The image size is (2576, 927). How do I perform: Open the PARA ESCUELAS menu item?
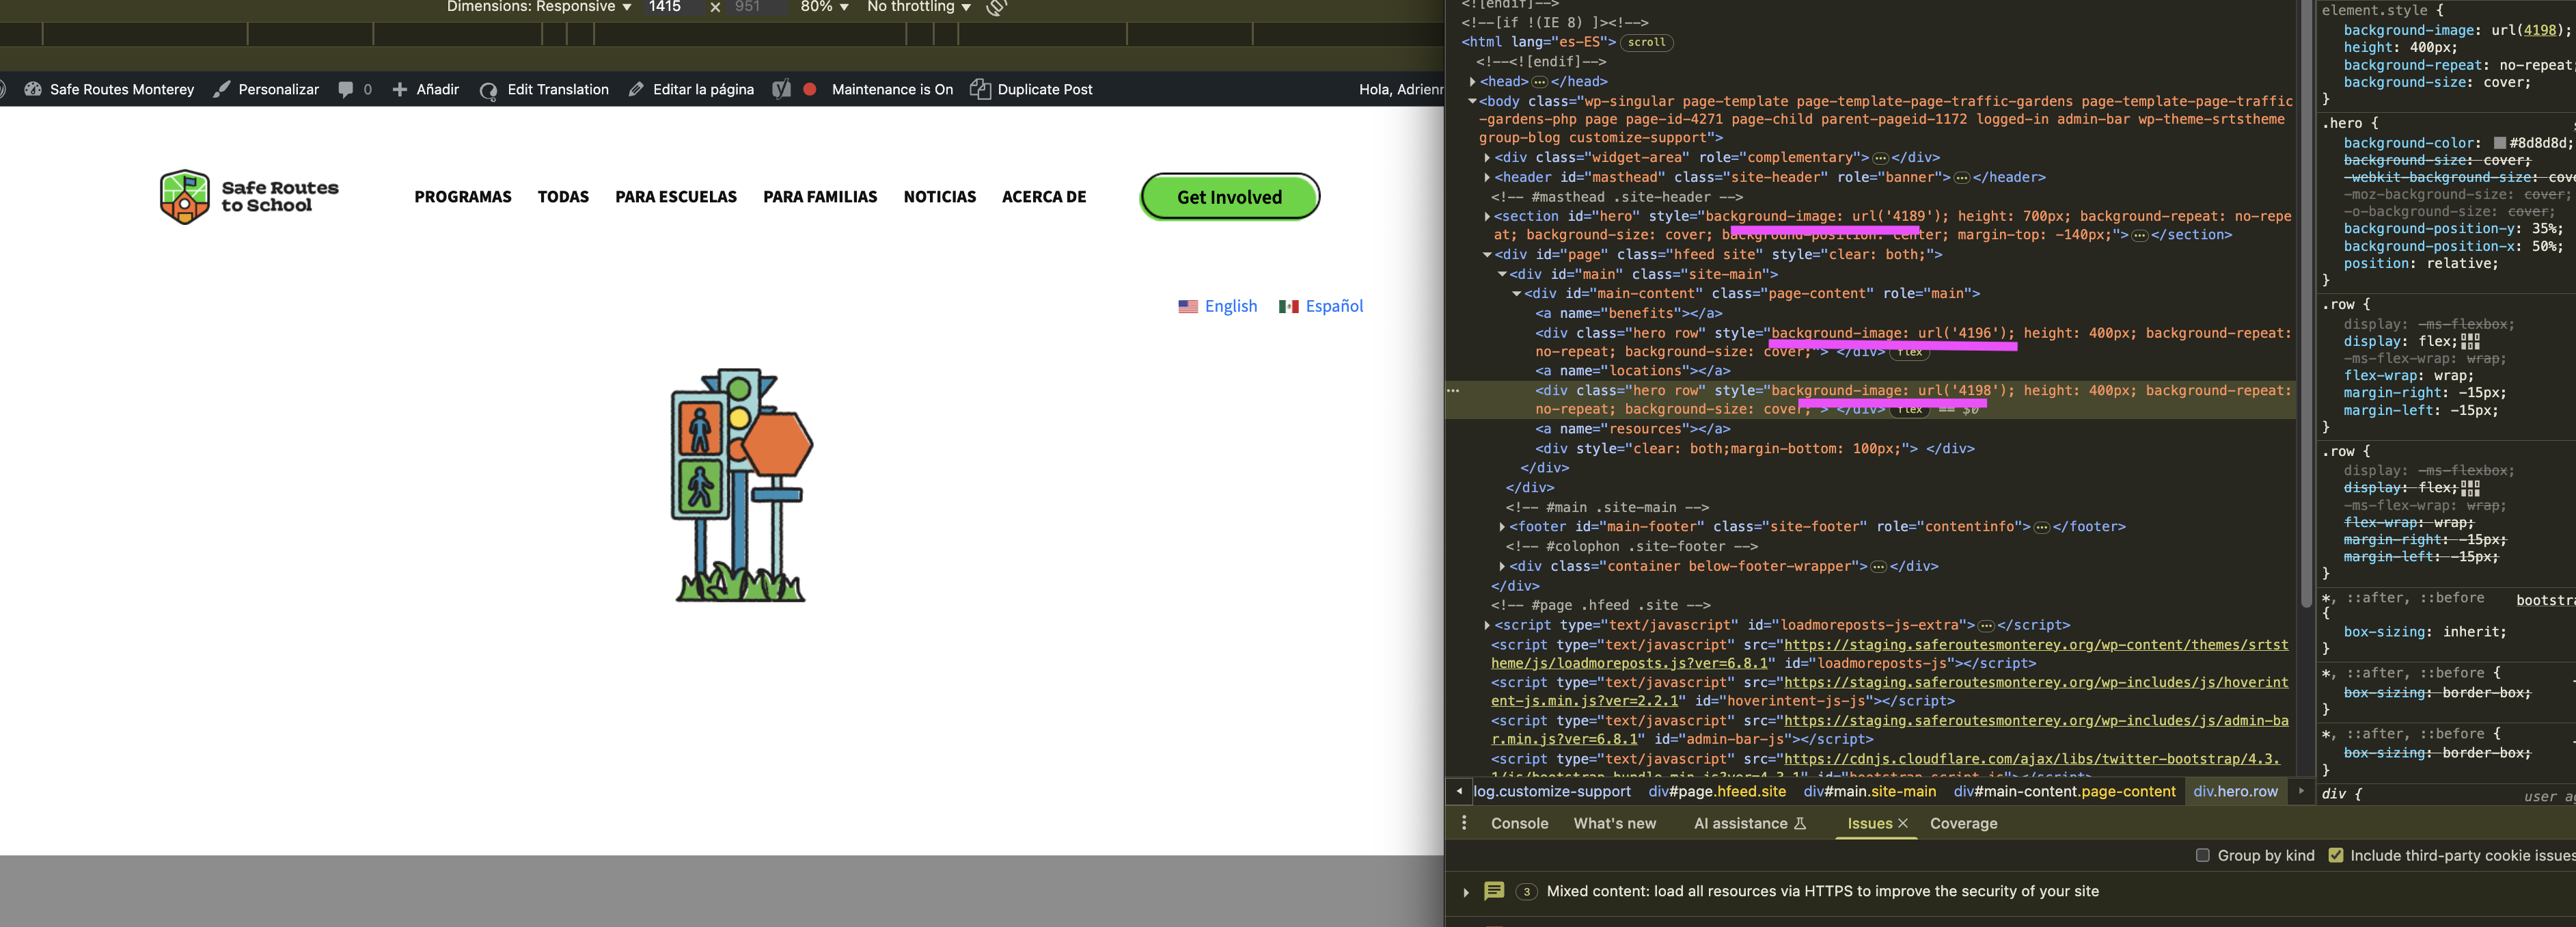[676, 197]
